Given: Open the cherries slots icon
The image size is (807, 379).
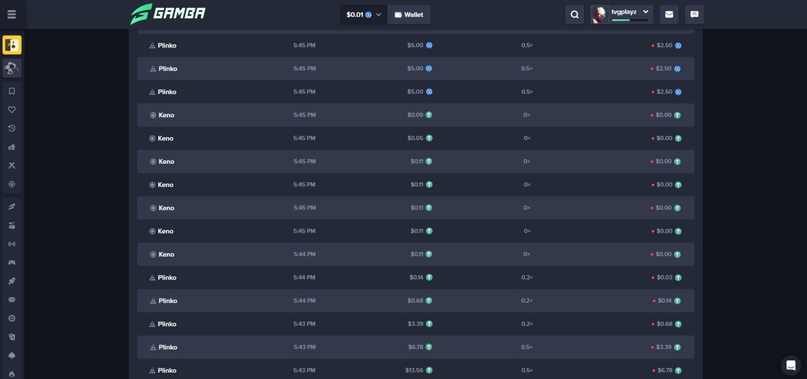Looking at the screenshot, I should click(x=12, y=225).
